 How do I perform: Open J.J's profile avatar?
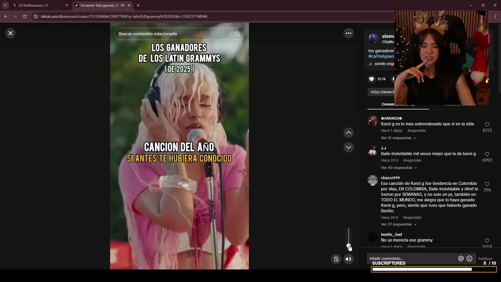click(373, 151)
